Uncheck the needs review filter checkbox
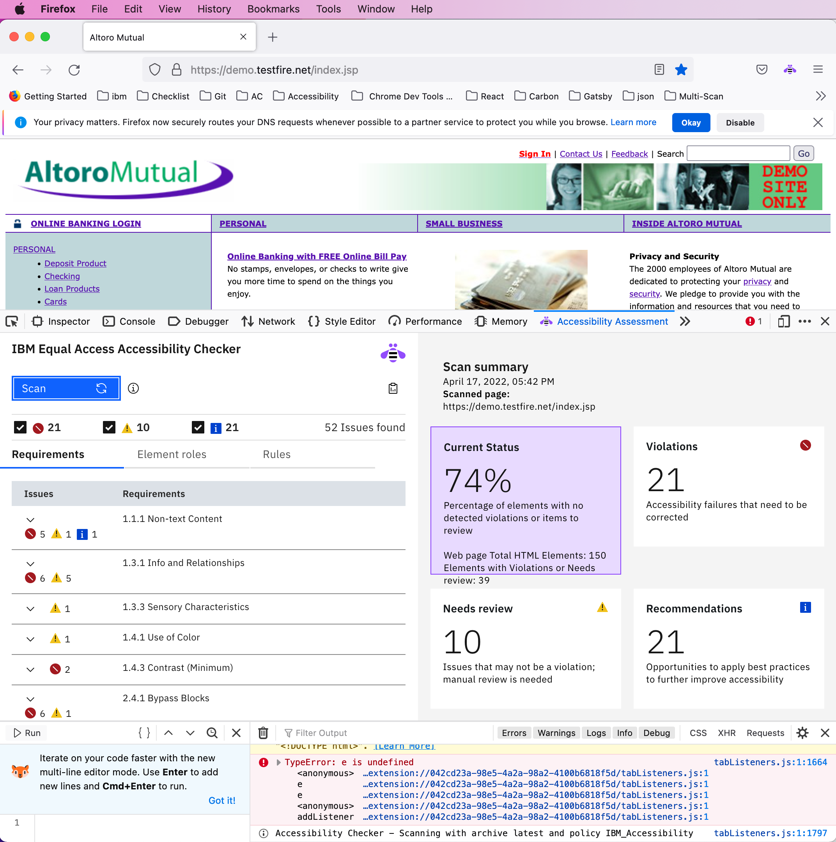 pyautogui.click(x=109, y=428)
